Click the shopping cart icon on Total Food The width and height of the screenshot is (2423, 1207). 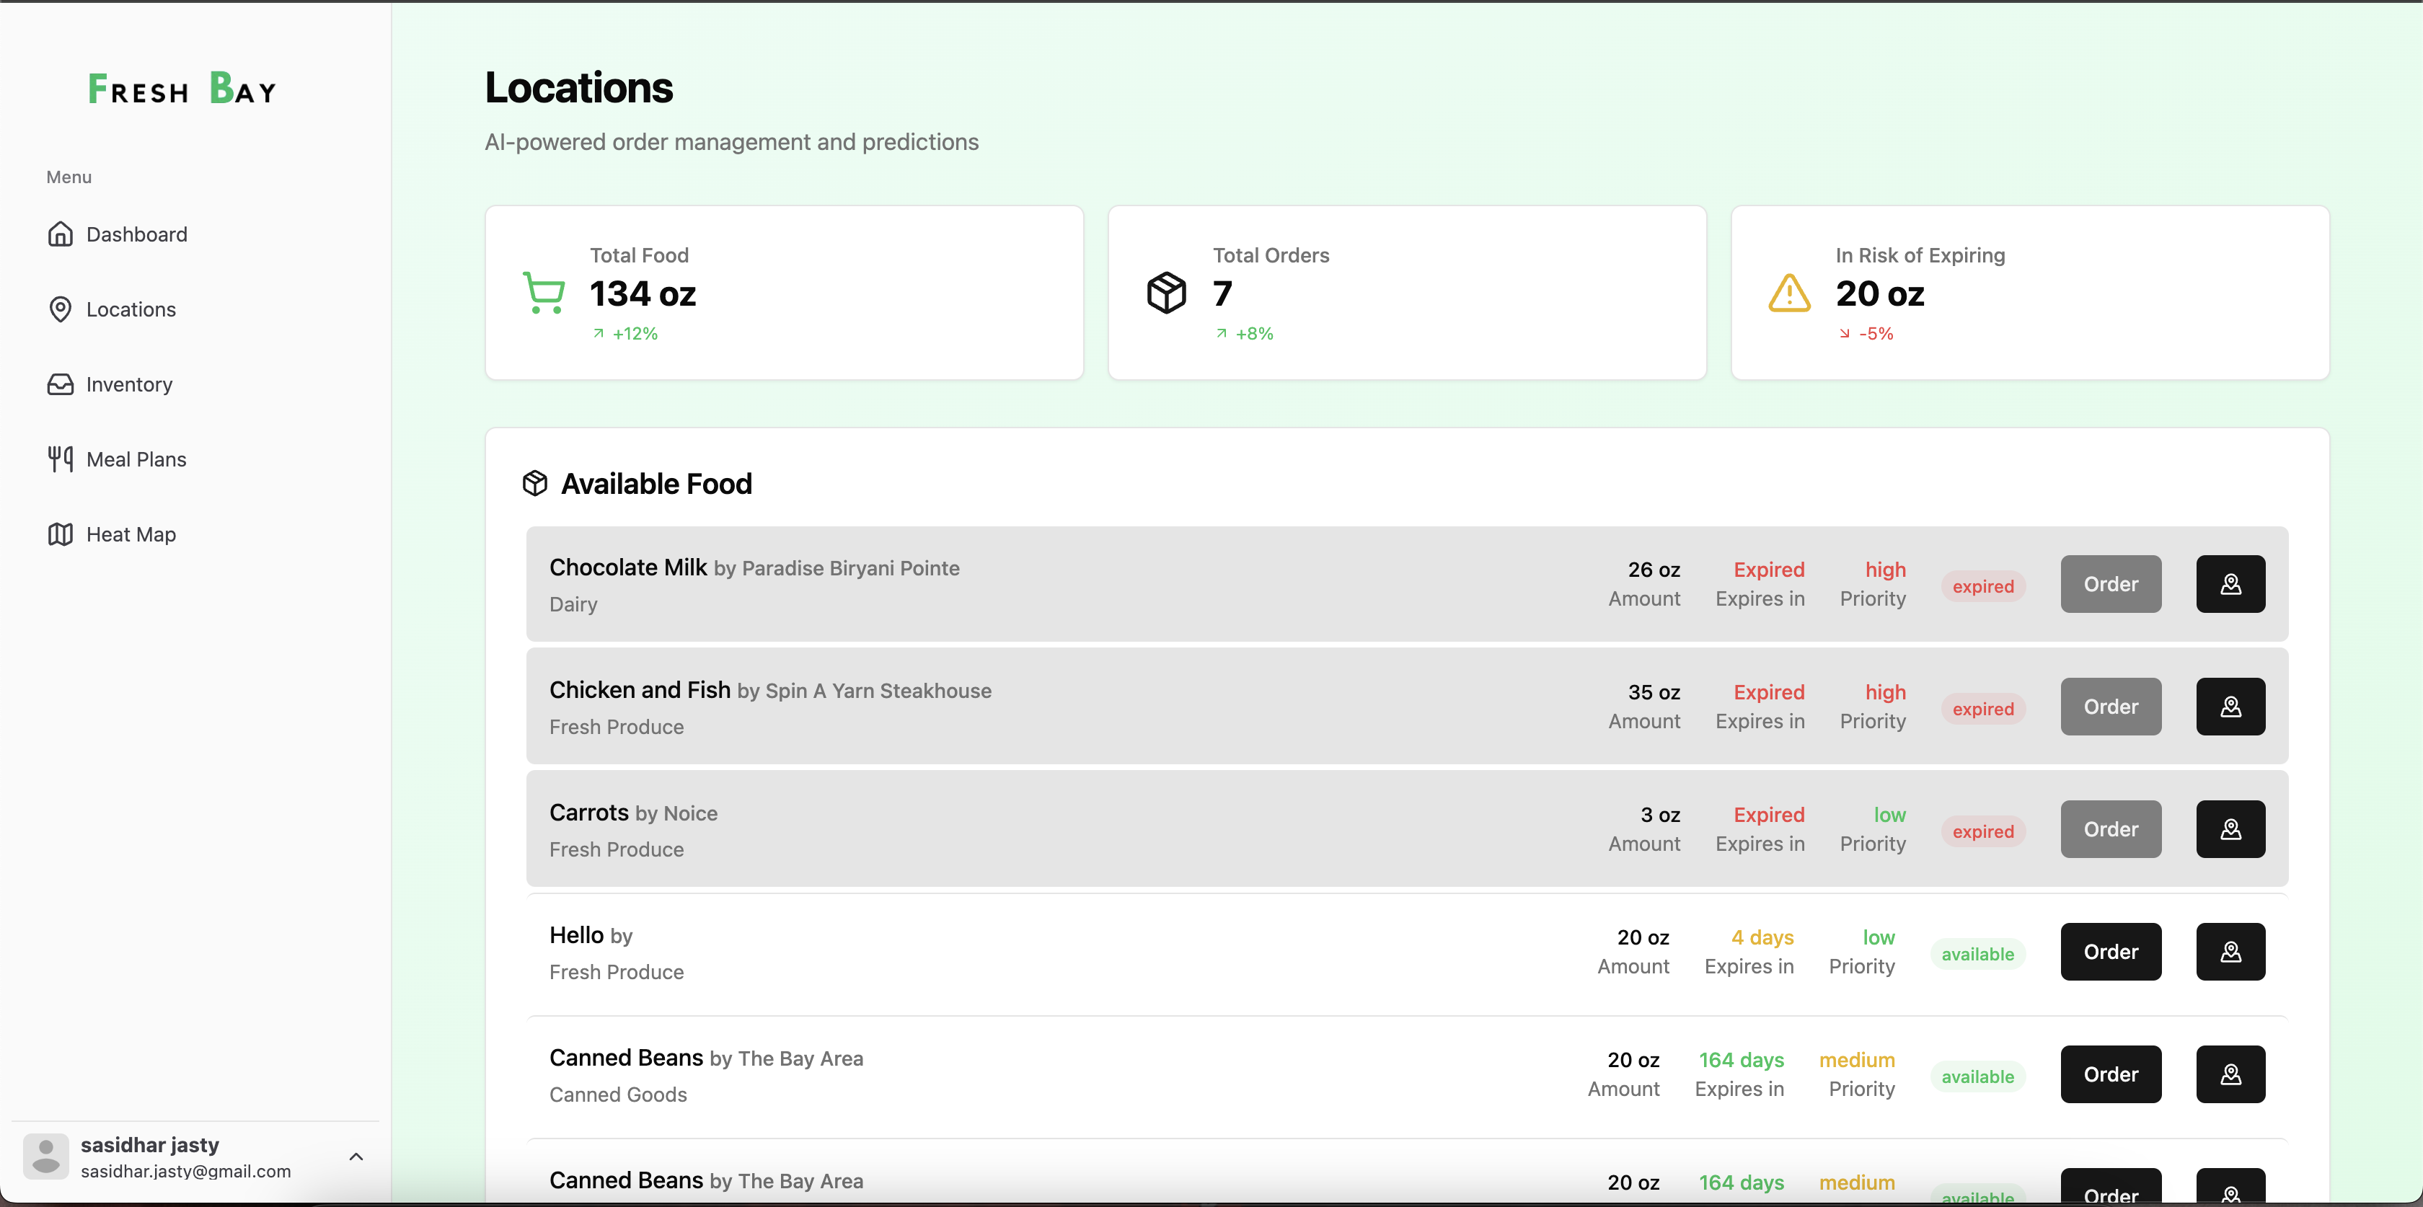pos(544,293)
